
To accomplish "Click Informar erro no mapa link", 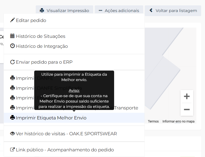I will coord(178,121).
